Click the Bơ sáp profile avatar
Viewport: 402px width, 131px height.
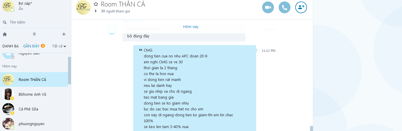pos(8,6)
